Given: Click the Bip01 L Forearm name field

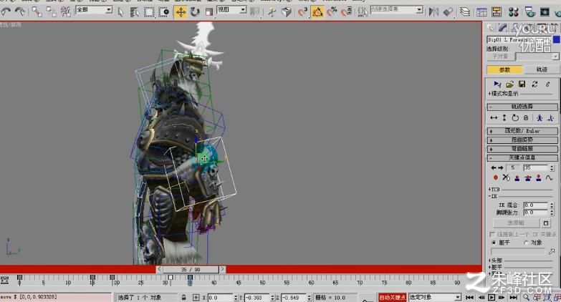Looking at the screenshot, I should (x=519, y=39).
